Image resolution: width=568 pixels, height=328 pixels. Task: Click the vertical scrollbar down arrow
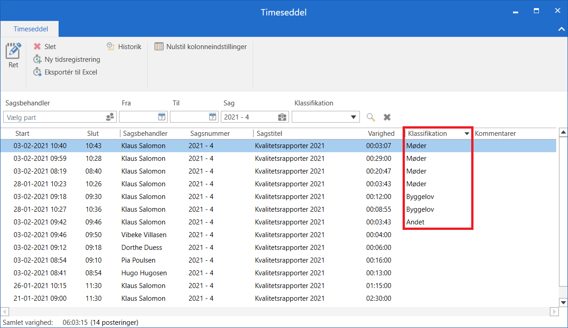click(x=563, y=303)
